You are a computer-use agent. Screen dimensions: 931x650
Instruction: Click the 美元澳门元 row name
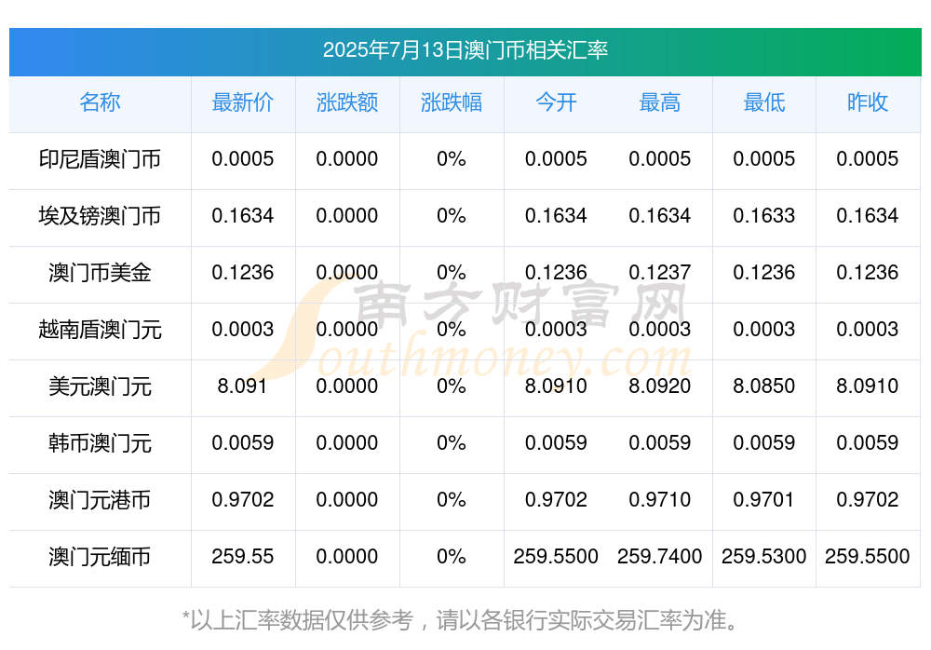click(x=100, y=386)
